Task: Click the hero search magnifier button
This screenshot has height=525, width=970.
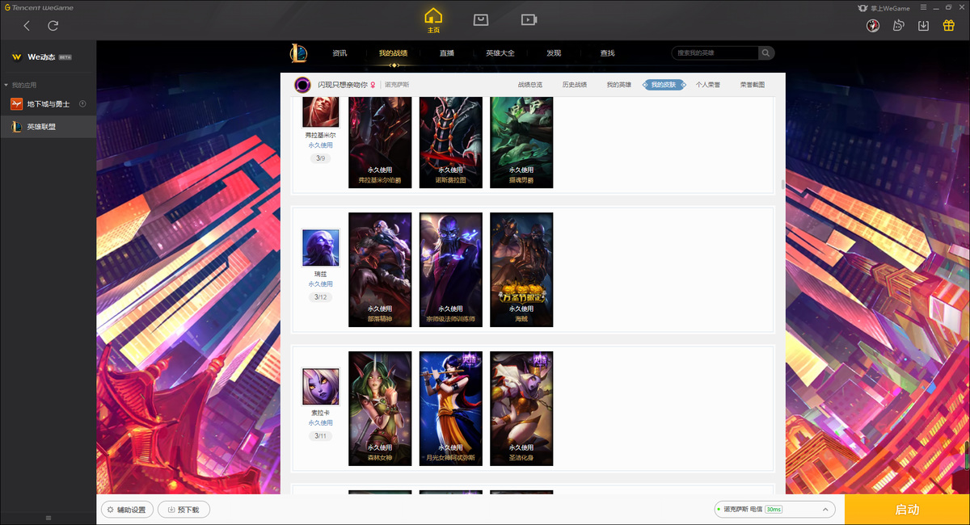Action: pyautogui.click(x=766, y=53)
